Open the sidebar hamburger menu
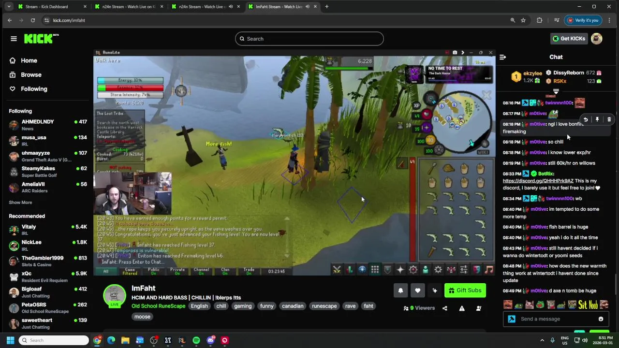The width and height of the screenshot is (619, 348). (14, 39)
